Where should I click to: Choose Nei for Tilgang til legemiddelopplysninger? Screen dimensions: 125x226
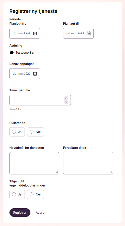point(36,194)
